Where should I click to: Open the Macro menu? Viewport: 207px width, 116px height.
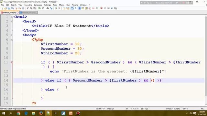62,5
